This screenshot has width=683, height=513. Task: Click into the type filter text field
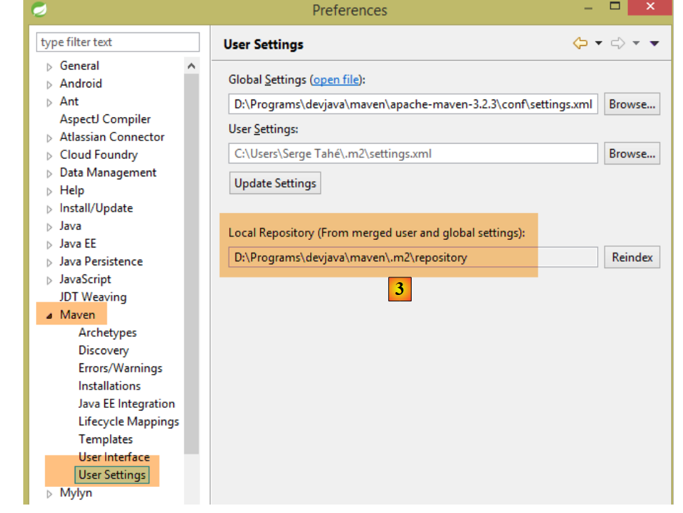tap(117, 42)
